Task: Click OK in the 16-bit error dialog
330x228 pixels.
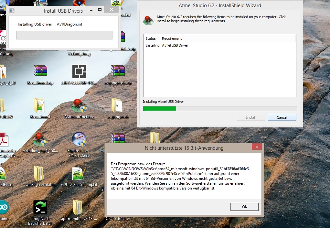Action: coord(244,207)
